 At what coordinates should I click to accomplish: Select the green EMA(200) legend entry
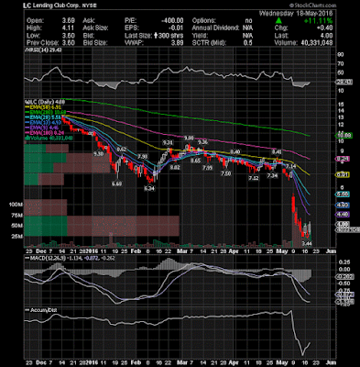click(45, 113)
